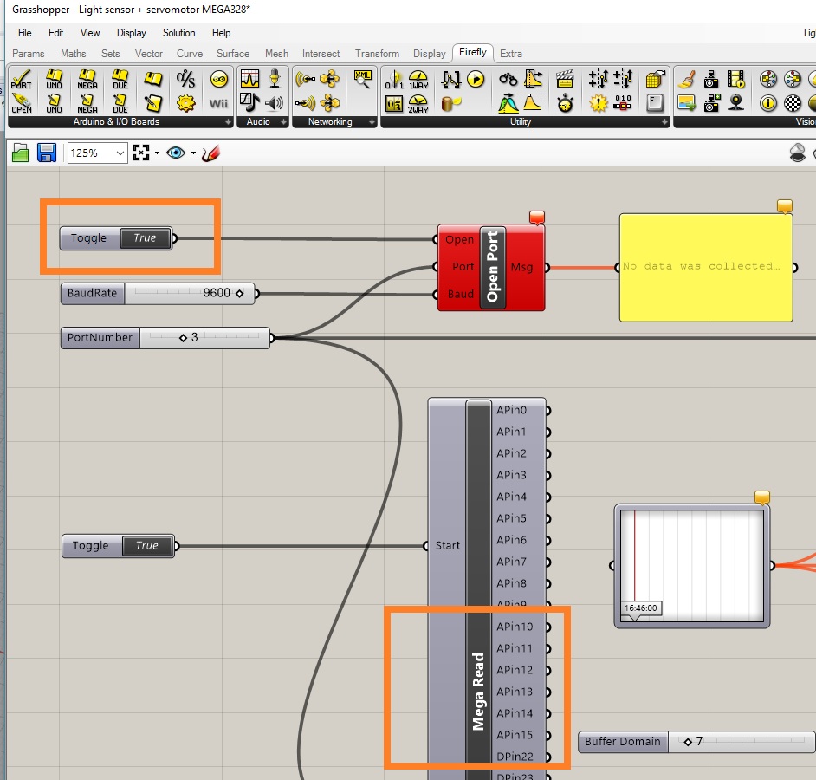
Task: Open the dropdown arrow beside zoom extents
Action: coord(157,153)
